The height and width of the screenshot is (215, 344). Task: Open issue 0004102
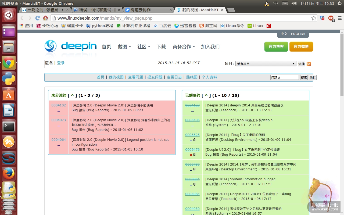pos(59,105)
